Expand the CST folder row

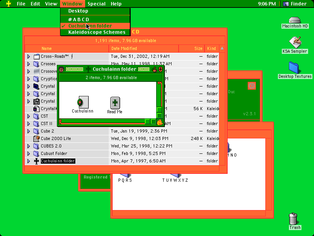(x=29, y=116)
